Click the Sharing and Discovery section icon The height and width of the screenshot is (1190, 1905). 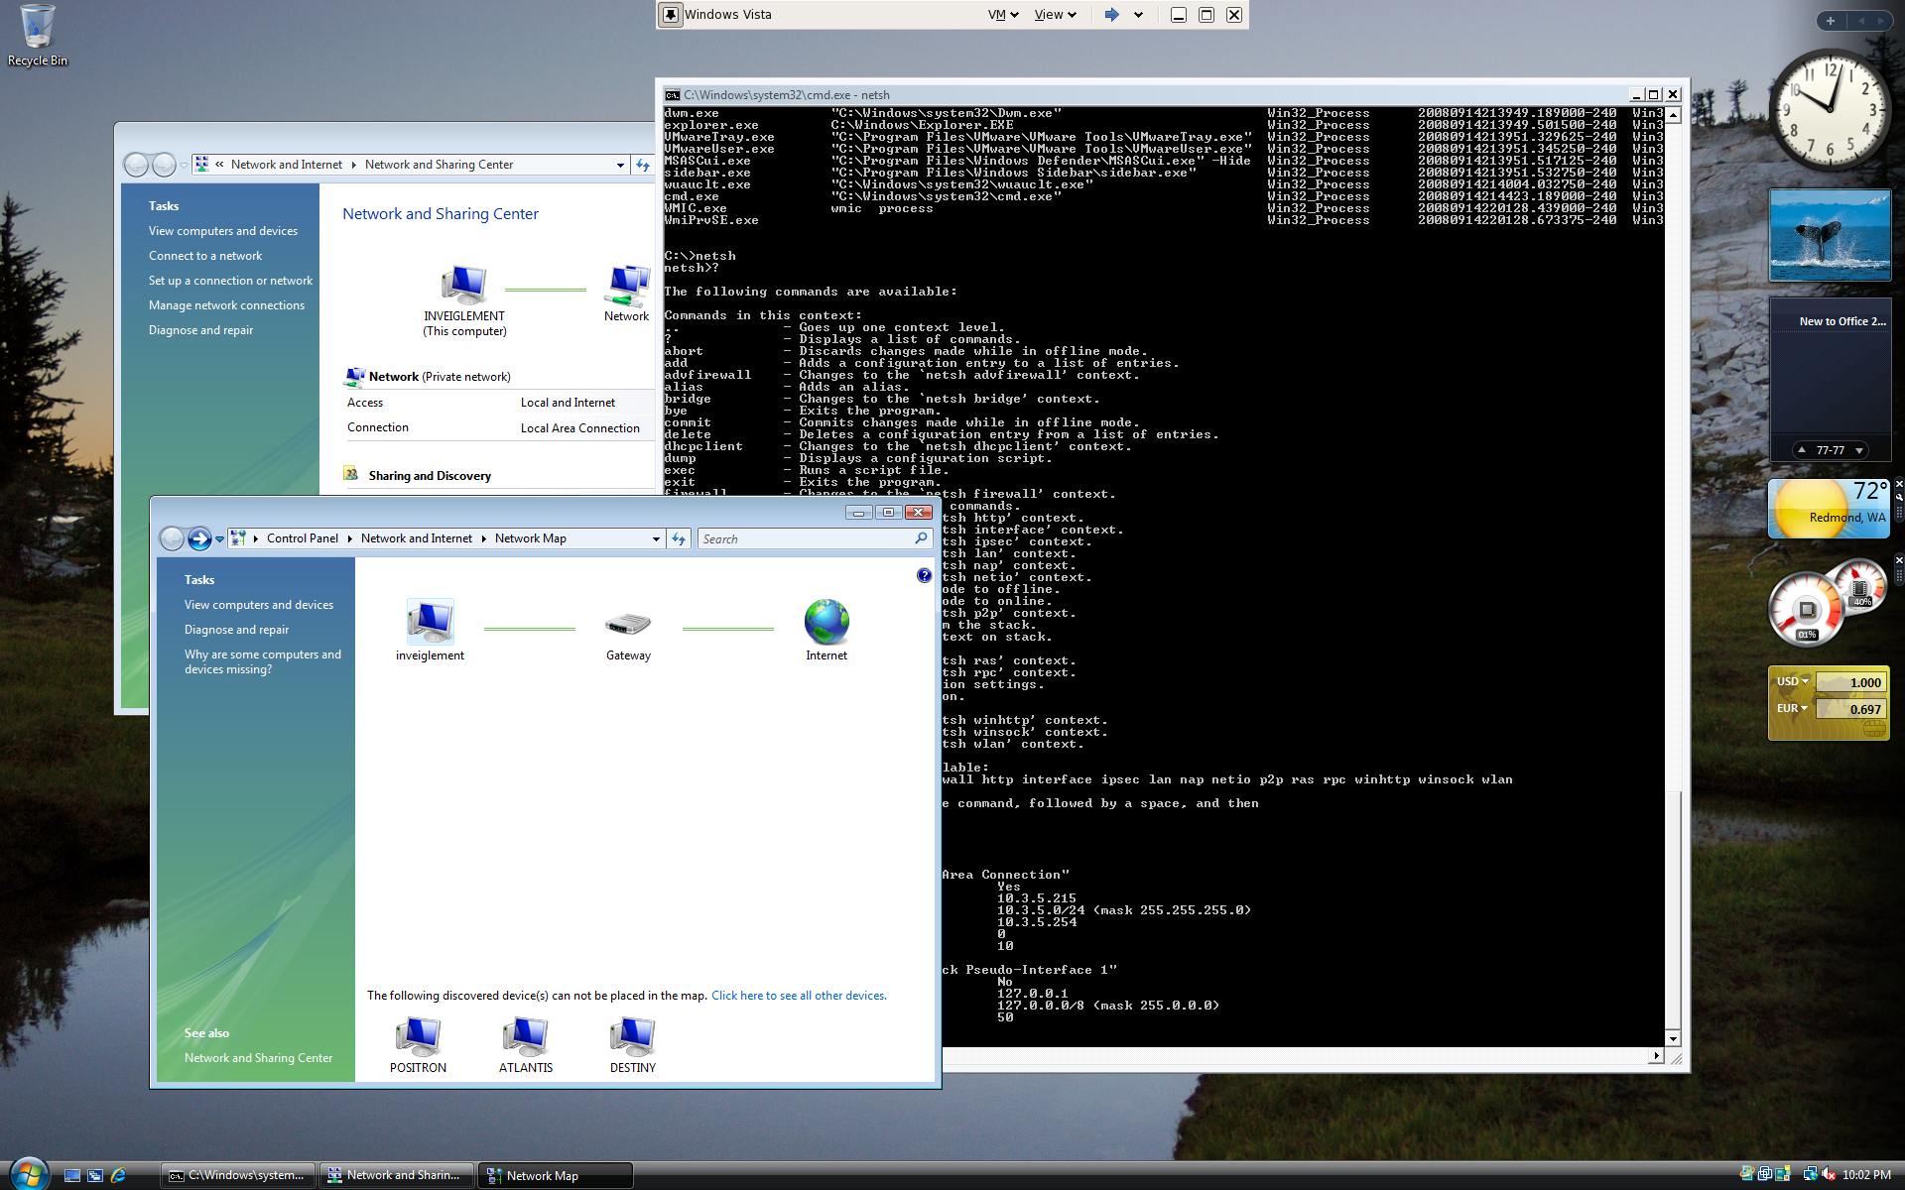[x=350, y=474]
